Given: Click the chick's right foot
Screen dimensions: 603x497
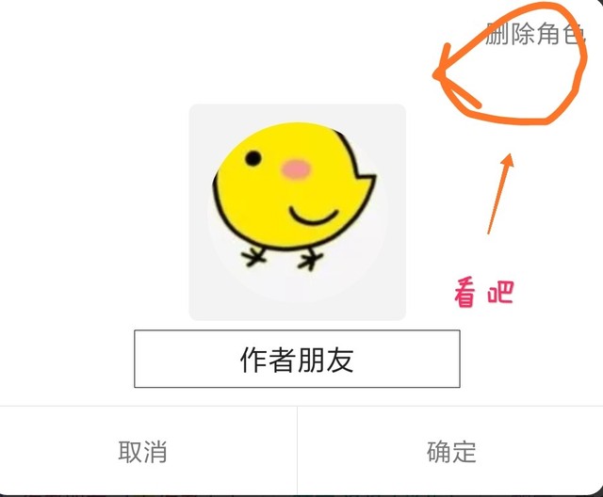Looking at the screenshot, I should (x=311, y=260).
